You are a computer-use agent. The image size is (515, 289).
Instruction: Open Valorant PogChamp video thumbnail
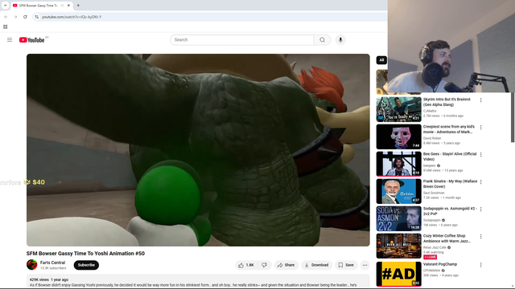click(399, 274)
